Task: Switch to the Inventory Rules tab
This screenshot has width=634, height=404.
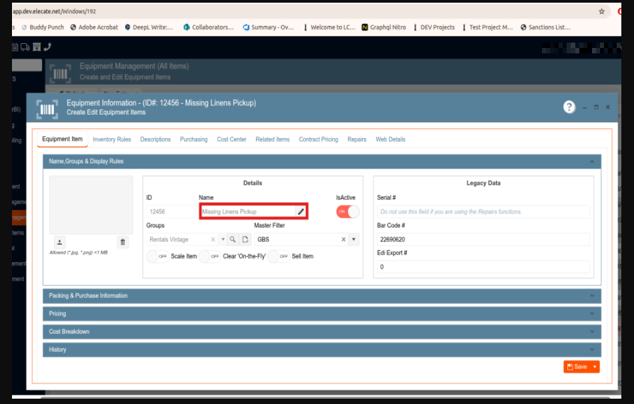Action: pos(111,139)
